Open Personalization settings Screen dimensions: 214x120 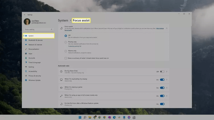click(34, 49)
